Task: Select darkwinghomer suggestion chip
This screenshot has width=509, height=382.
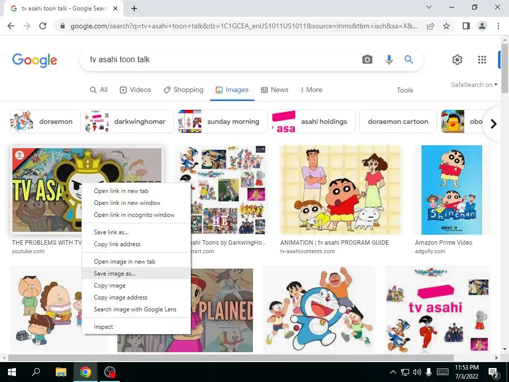Action: point(129,121)
